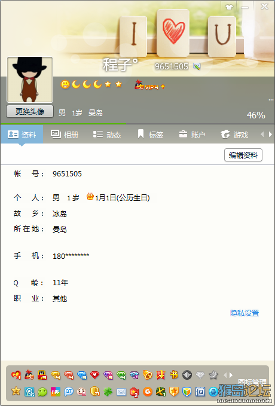
Task: Open the 隐私设置 privacy settings link
Action: pyautogui.click(x=245, y=313)
